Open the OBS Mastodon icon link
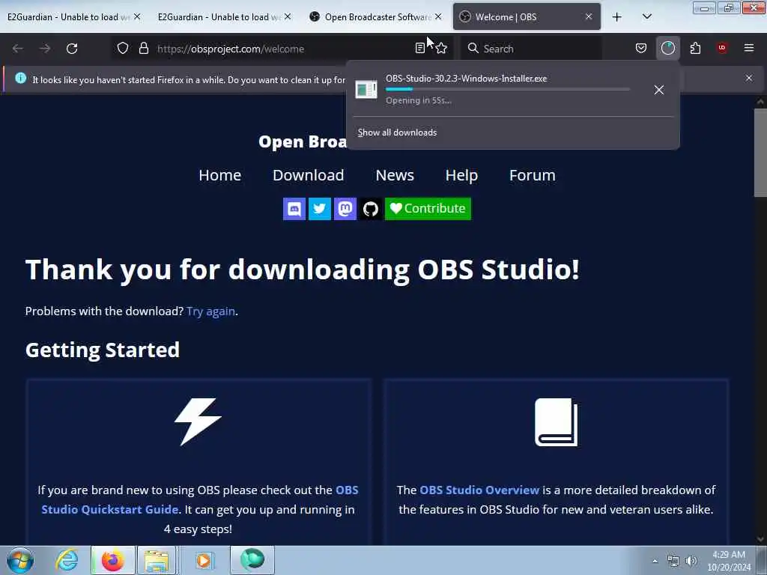 345,209
